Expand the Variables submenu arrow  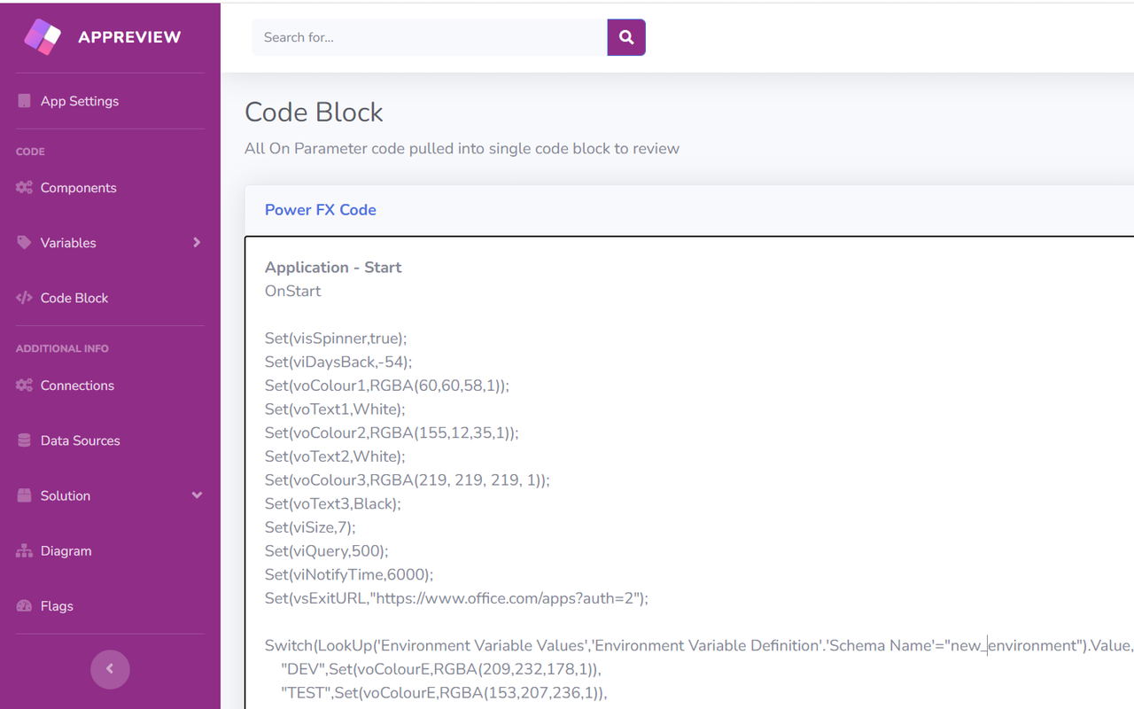(x=197, y=243)
